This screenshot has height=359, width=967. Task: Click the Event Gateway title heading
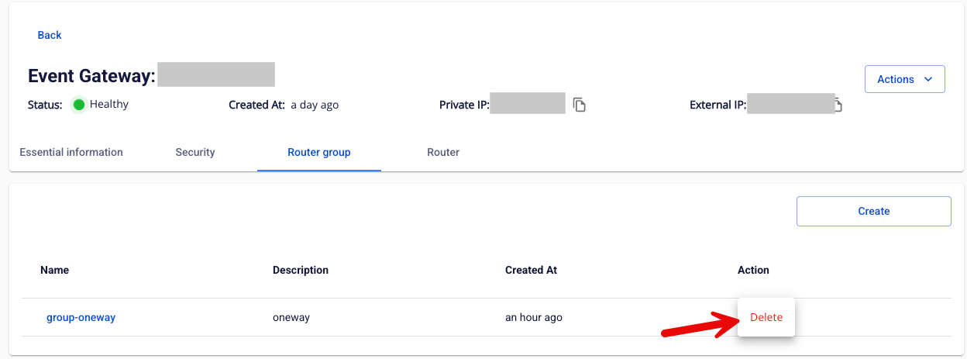click(91, 76)
